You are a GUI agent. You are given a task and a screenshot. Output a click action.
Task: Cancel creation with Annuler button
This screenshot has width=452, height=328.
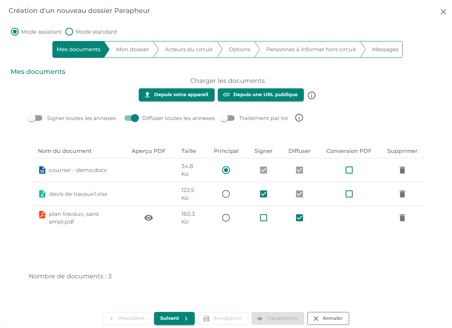click(328, 319)
